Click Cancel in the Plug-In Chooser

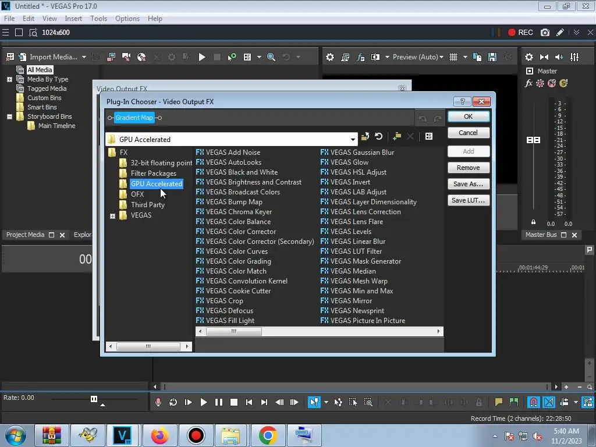(x=469, y=133)
